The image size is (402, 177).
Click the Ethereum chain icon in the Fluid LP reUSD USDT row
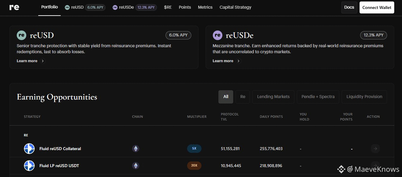[x=136, y=166]
